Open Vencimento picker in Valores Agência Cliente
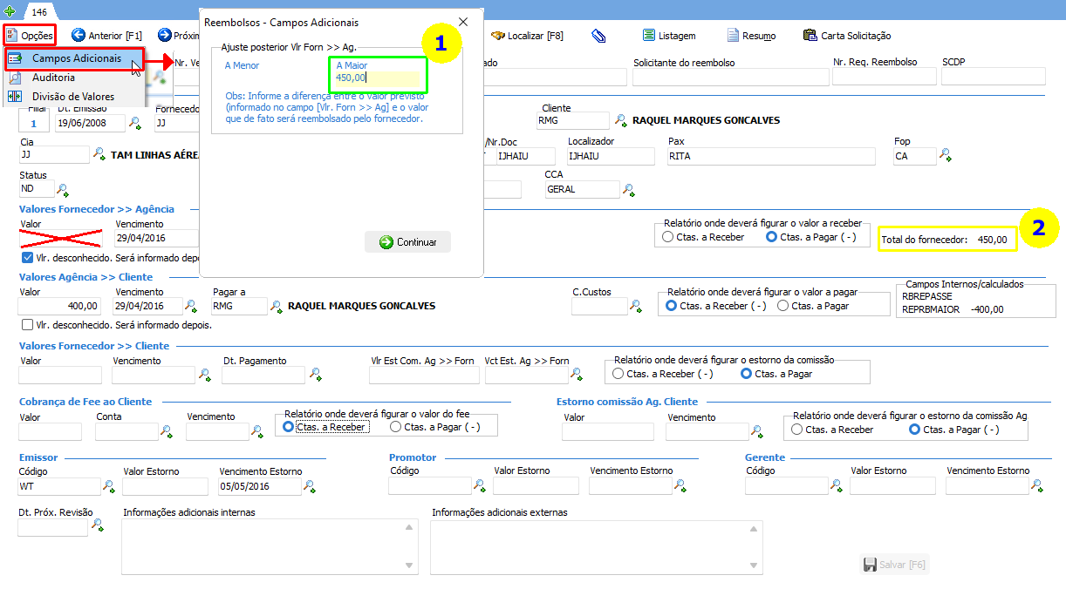The image size is (1066, 589). click(x=190, y=306)
